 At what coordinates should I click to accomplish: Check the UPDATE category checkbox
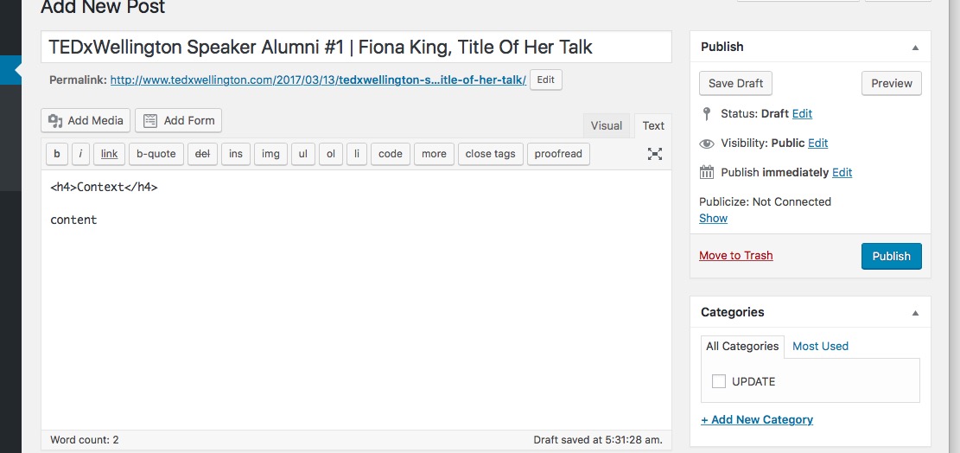click(x=719, y=381)
